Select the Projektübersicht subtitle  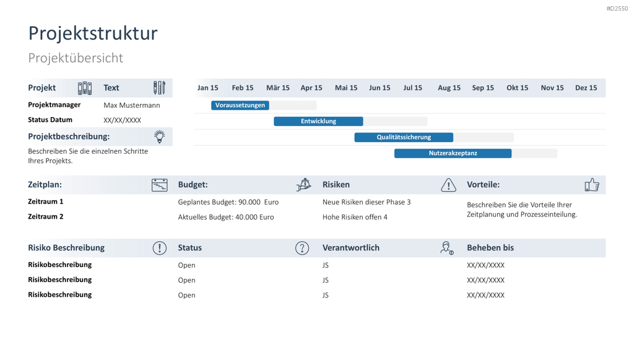(76, 58)
